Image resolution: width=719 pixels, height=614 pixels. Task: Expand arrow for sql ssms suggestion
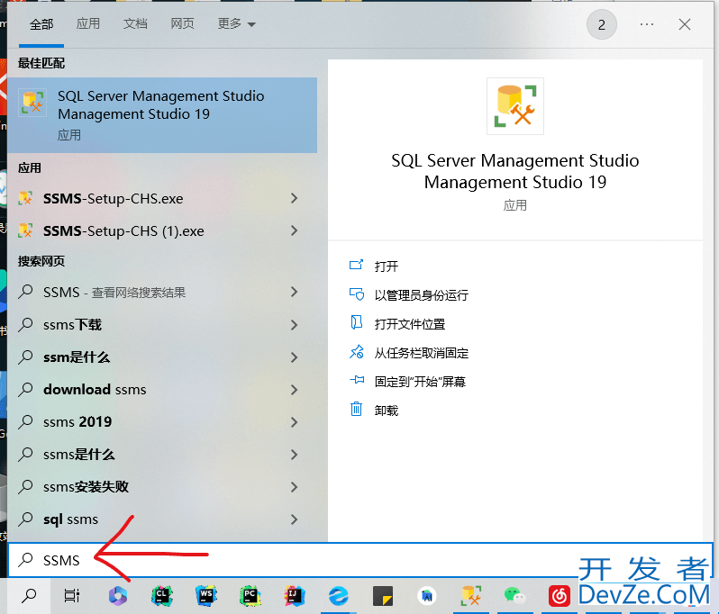(294, 519)
